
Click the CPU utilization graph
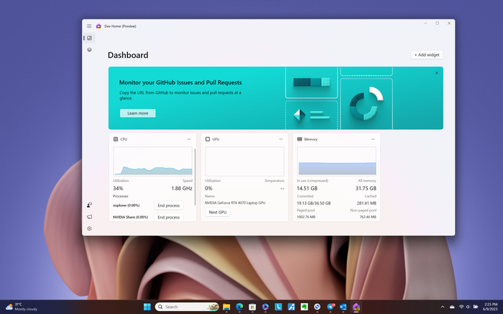pyautogui.click(x=152, y=161)
